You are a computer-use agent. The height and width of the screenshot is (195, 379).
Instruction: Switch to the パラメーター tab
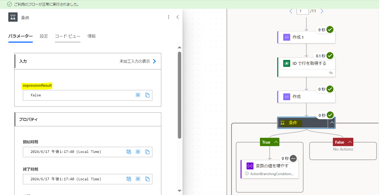(x=20, y=36)
